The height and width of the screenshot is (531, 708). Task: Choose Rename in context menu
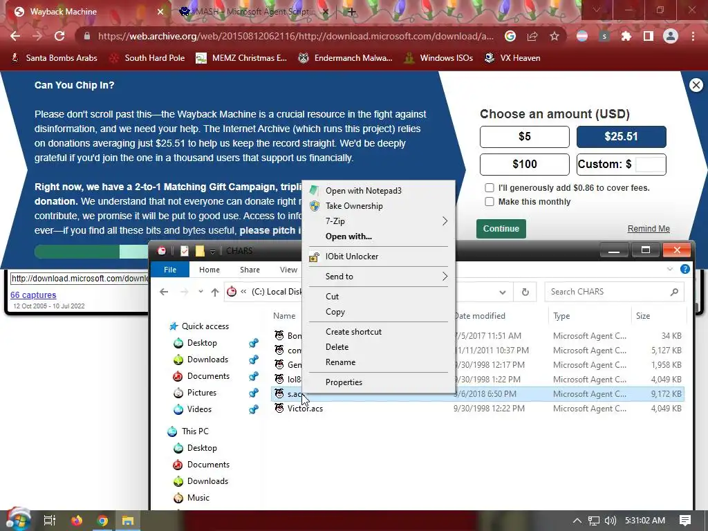coord(380,362)
